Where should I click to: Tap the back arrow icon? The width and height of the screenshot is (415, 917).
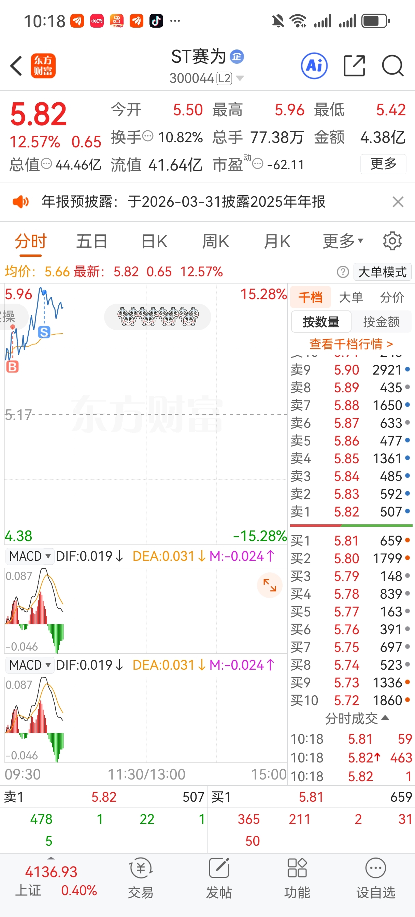pos(16,66)
